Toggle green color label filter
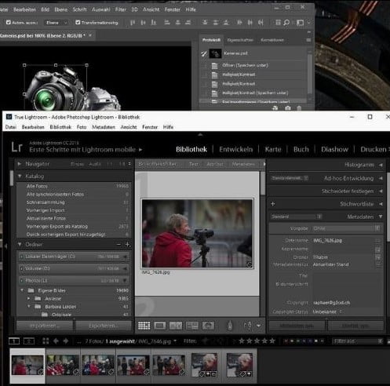This screenshot has width=390, height=386. (x=298, y=341)
